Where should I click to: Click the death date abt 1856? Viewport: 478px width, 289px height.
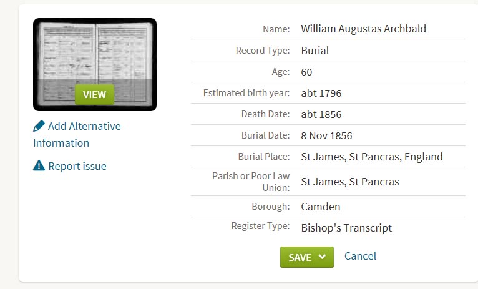click(x=321, y=114)
